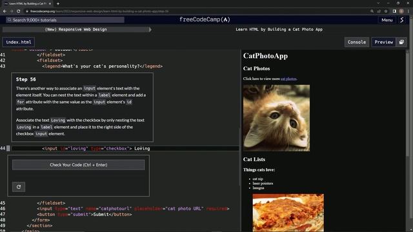Click the kitten photo in preview

(x=277, y=118)
